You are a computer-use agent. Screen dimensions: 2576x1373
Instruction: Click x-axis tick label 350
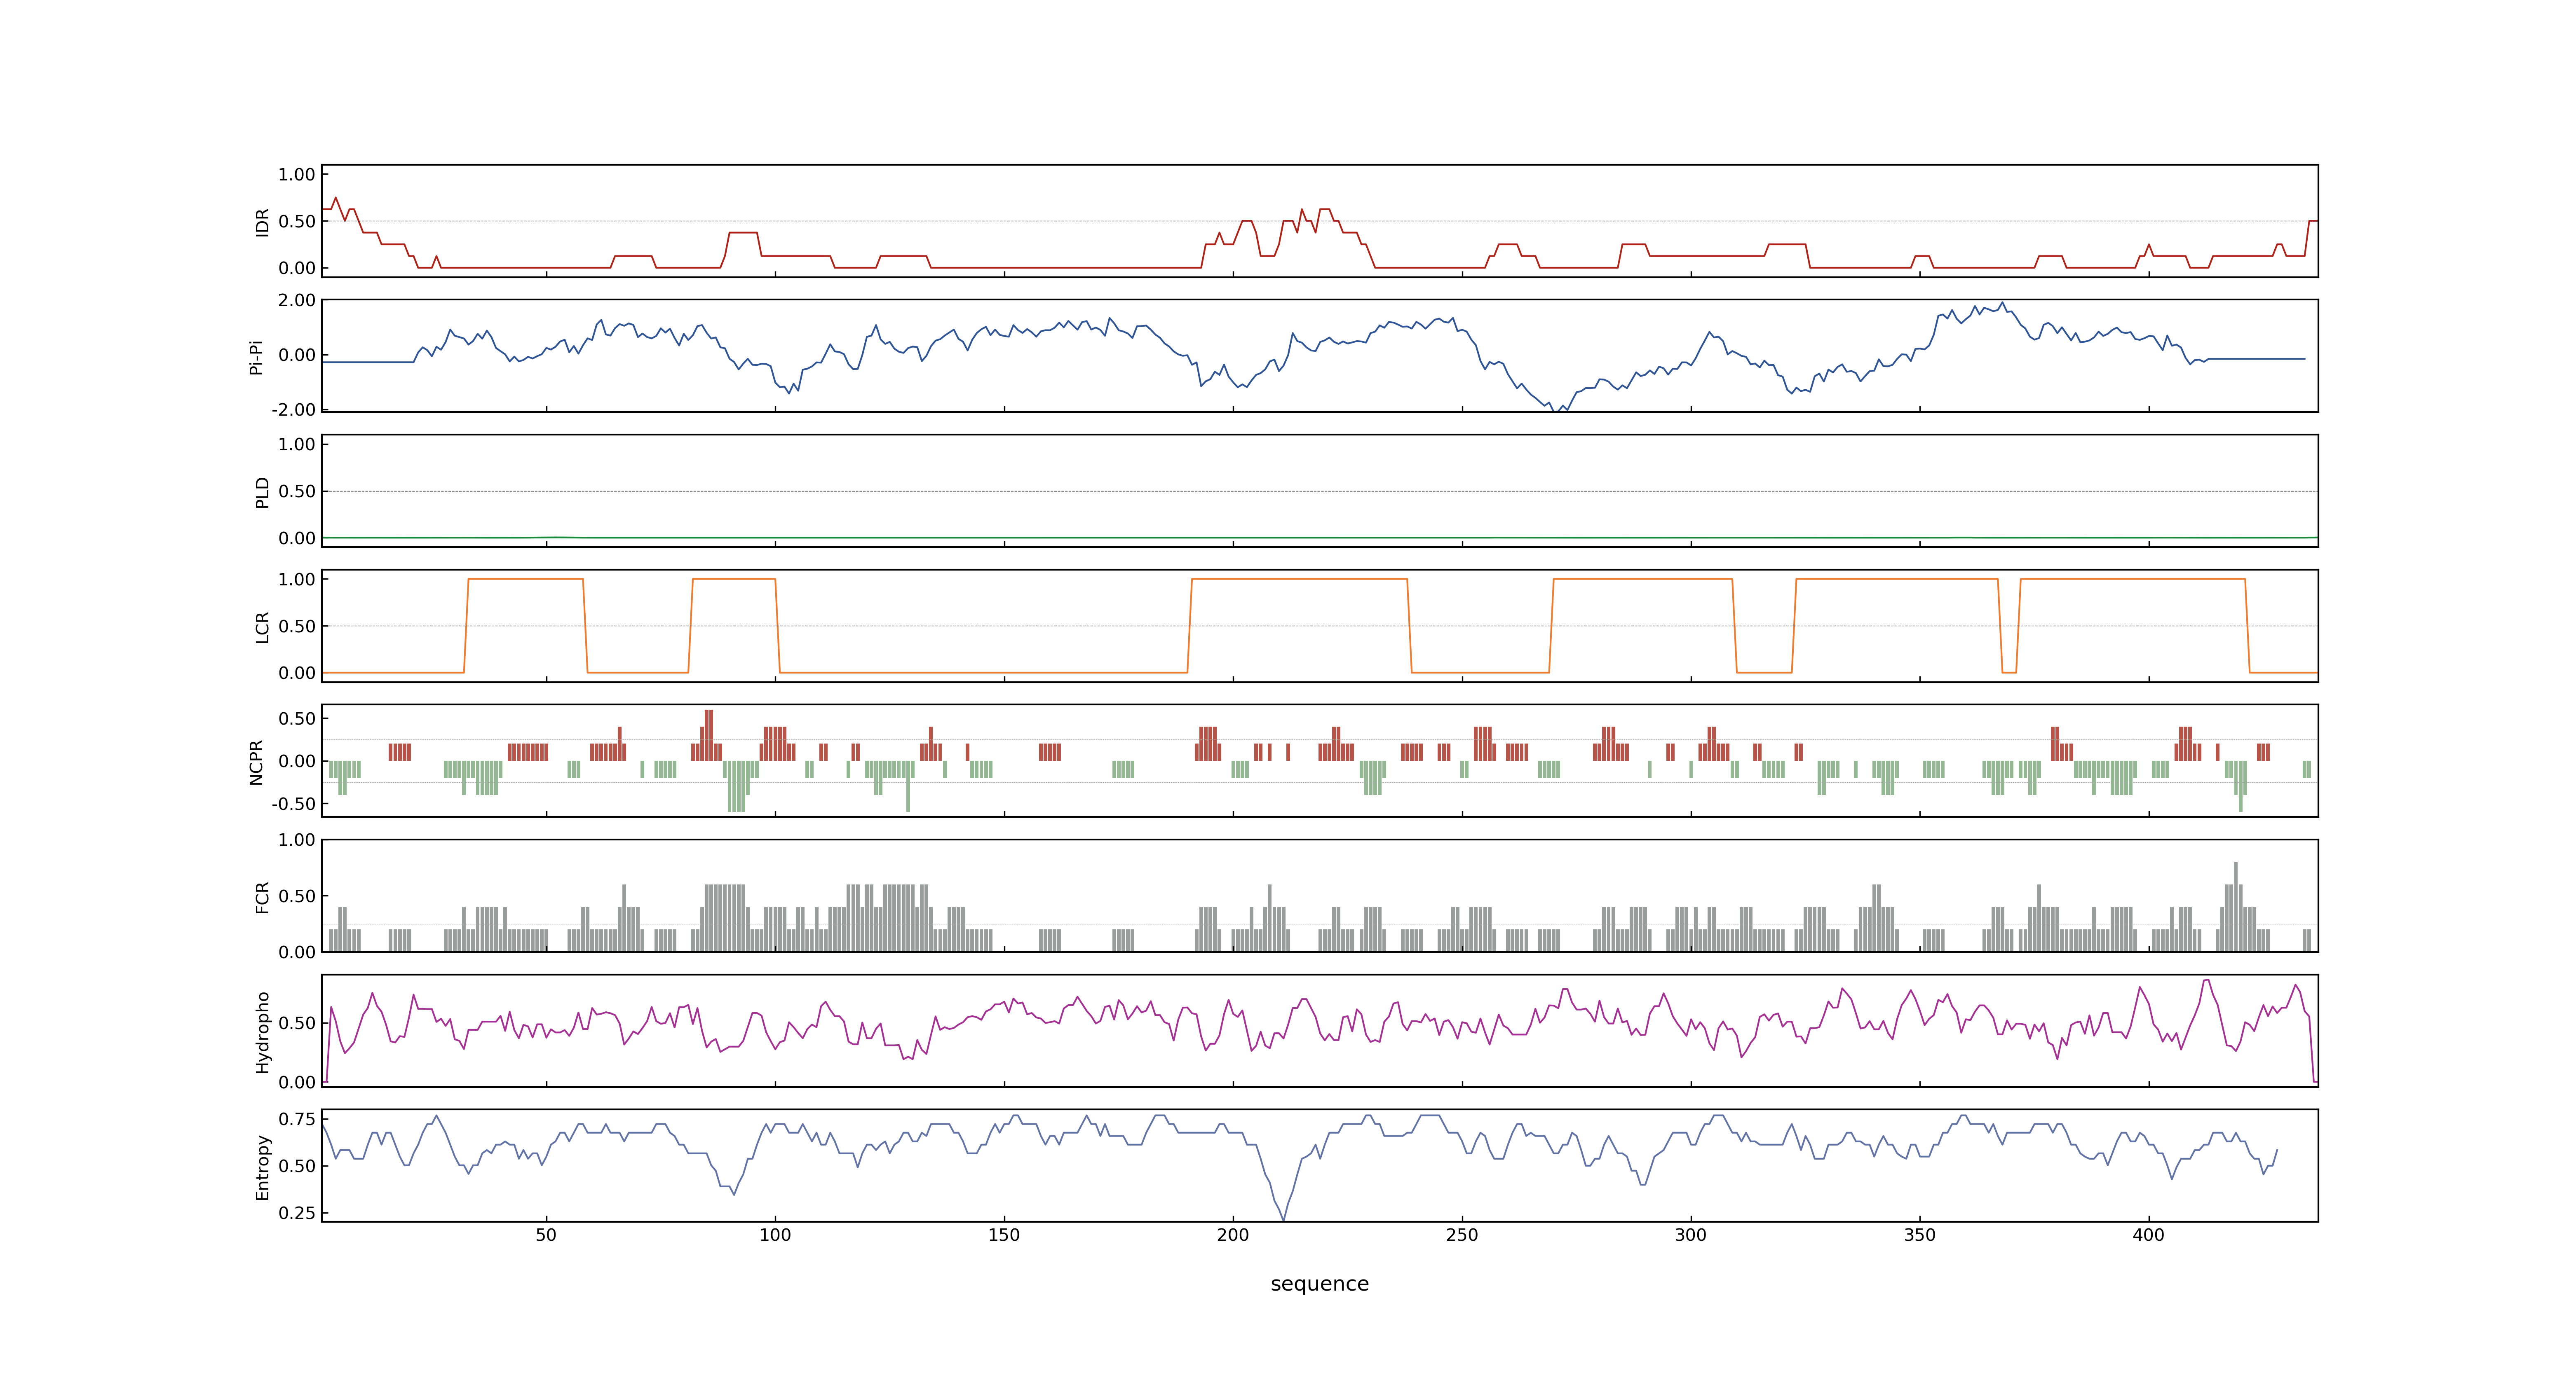click(x=1920, y=1235)
